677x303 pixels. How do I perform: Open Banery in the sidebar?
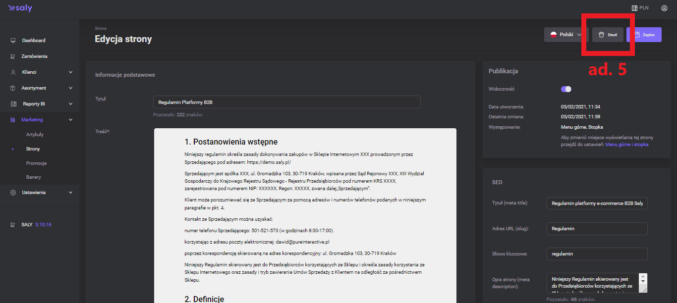tap(34, 177)
